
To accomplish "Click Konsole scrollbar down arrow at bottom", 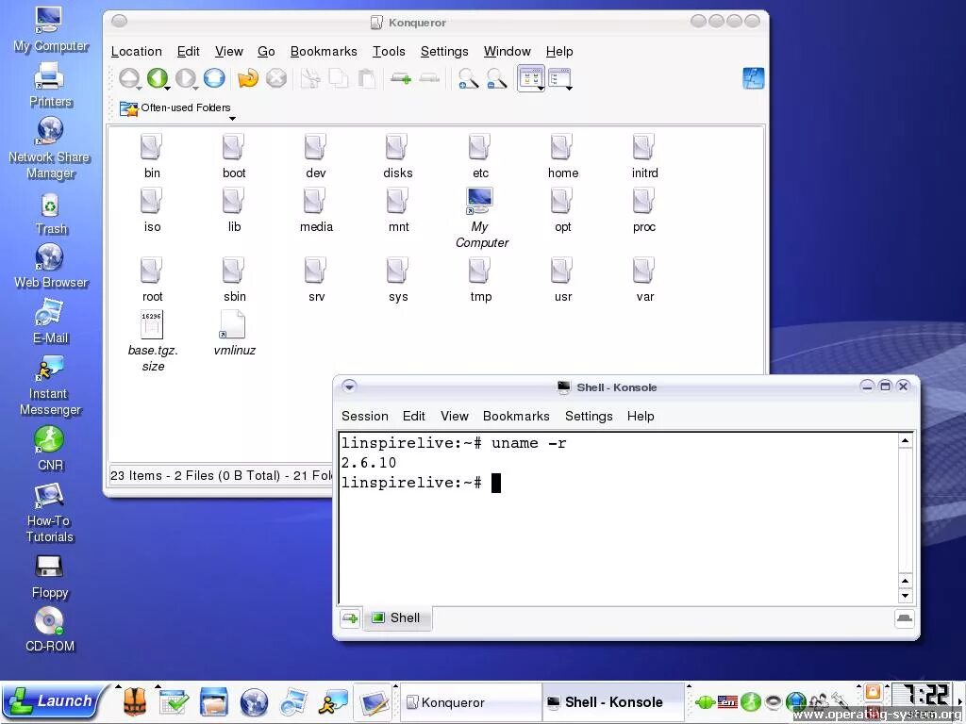I will point(905,596).
